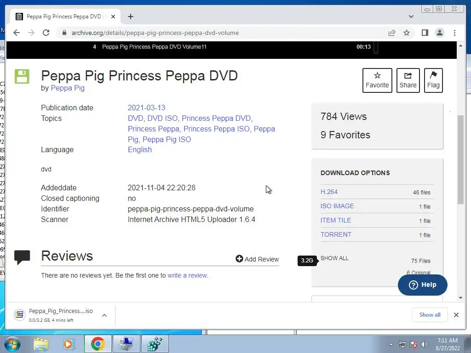Click the identifier peppa-pig-princess-peppa-dvd-volume text
The image size is (471, 353).
(x=191, y=209)
